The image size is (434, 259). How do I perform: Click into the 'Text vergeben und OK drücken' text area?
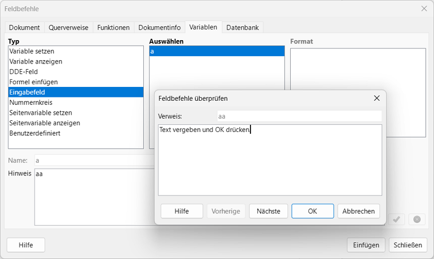[269, 162]
